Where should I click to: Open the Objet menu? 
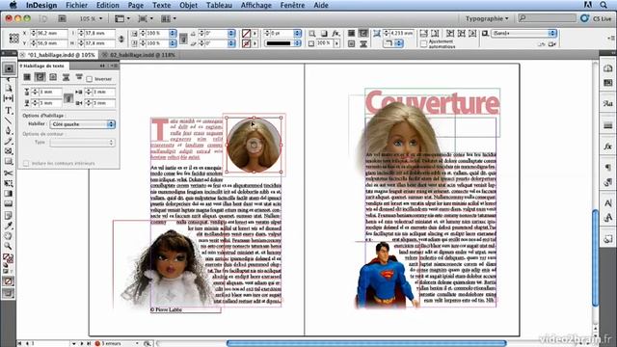[x=189, y=5]
